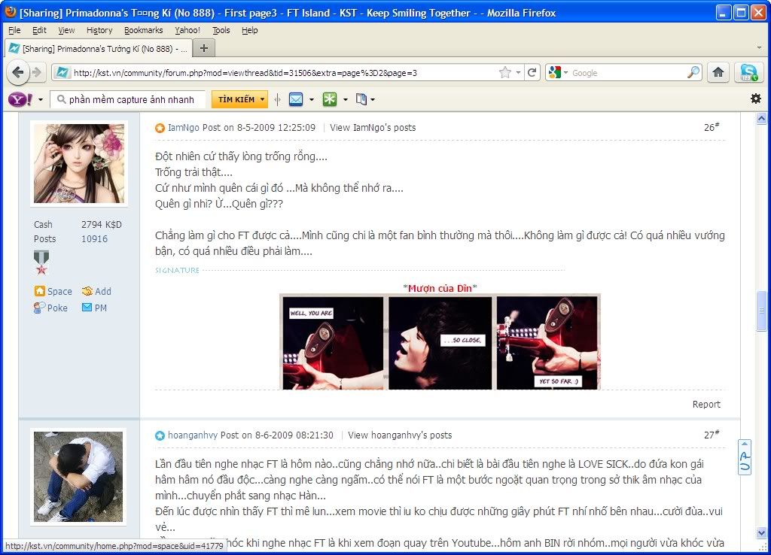Click View IamNgo's posts
The width and height of the screenshot is (771, 555).
373,128
